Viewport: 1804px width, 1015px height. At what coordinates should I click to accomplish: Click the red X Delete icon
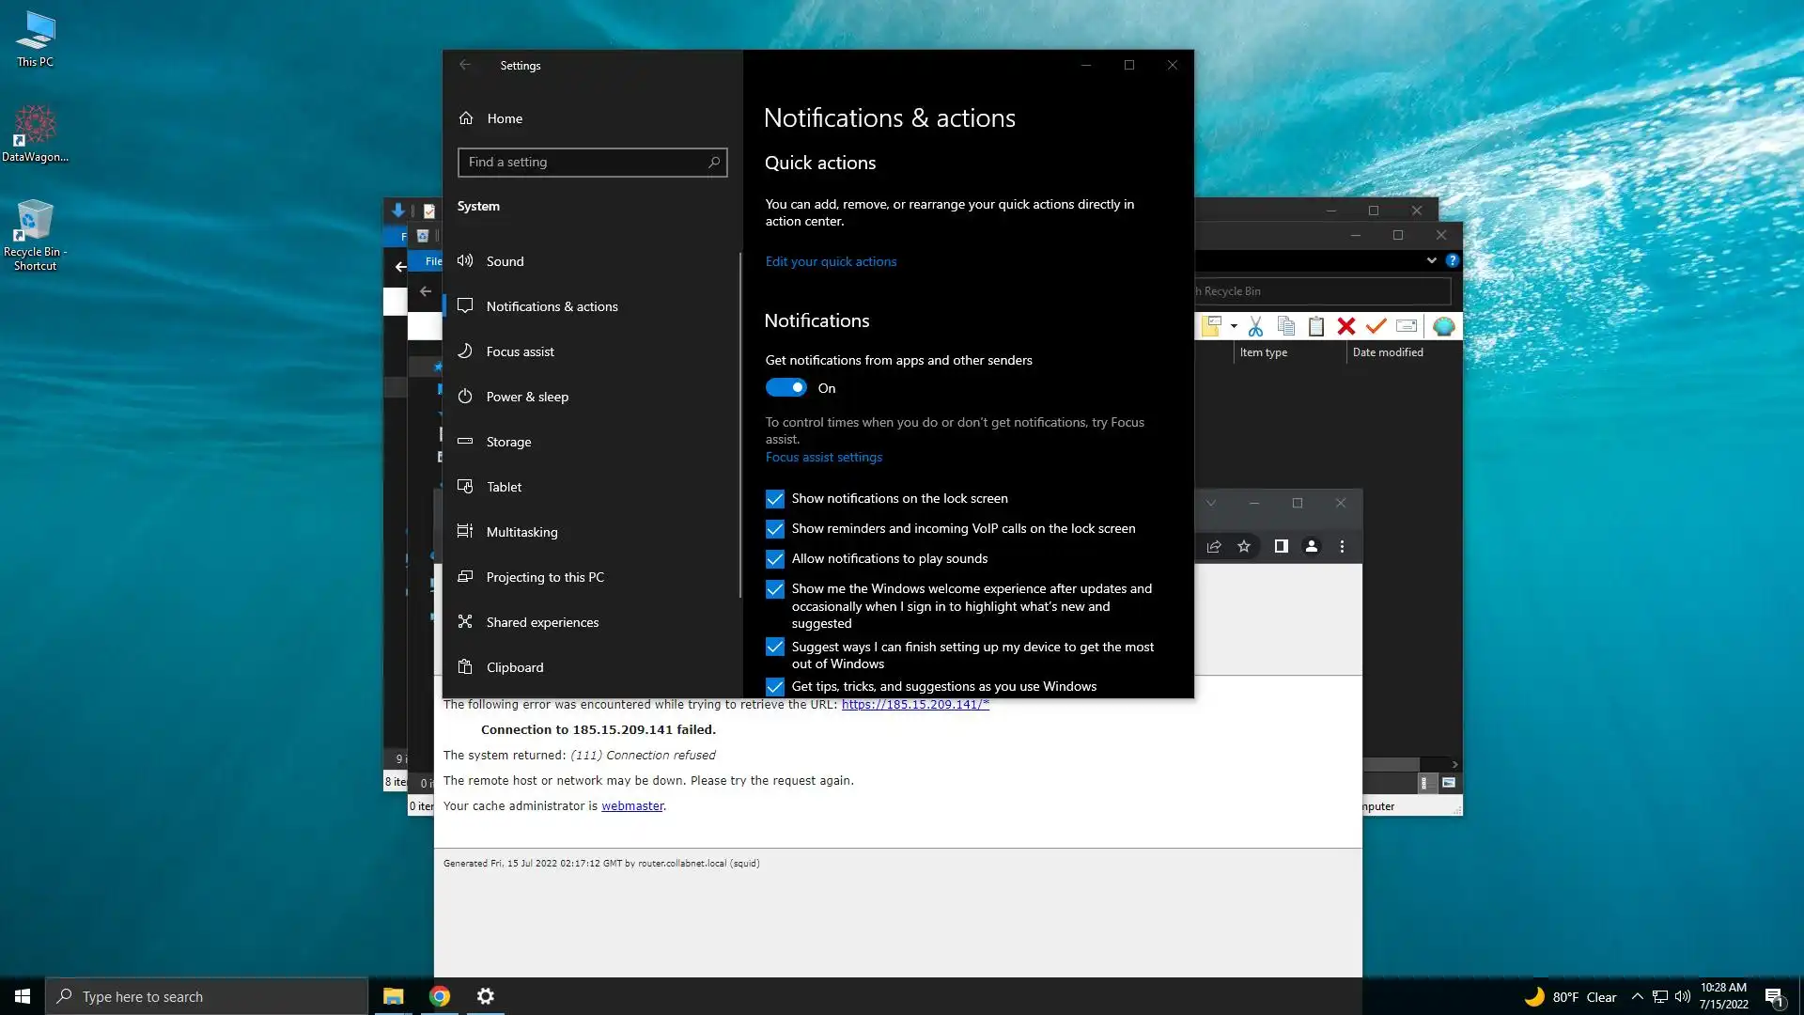click(1346, 326)
